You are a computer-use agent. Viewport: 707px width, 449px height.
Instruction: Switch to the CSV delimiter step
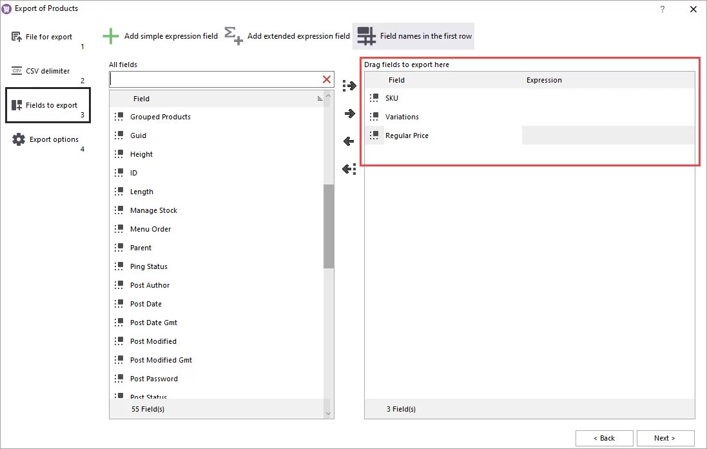point(46,71)
